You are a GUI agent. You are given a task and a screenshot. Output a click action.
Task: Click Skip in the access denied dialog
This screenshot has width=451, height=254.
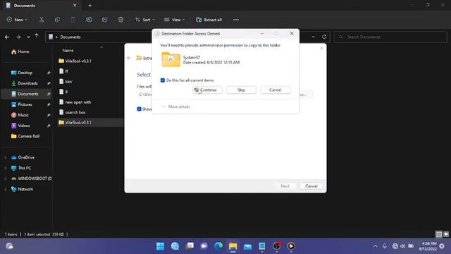241,90
